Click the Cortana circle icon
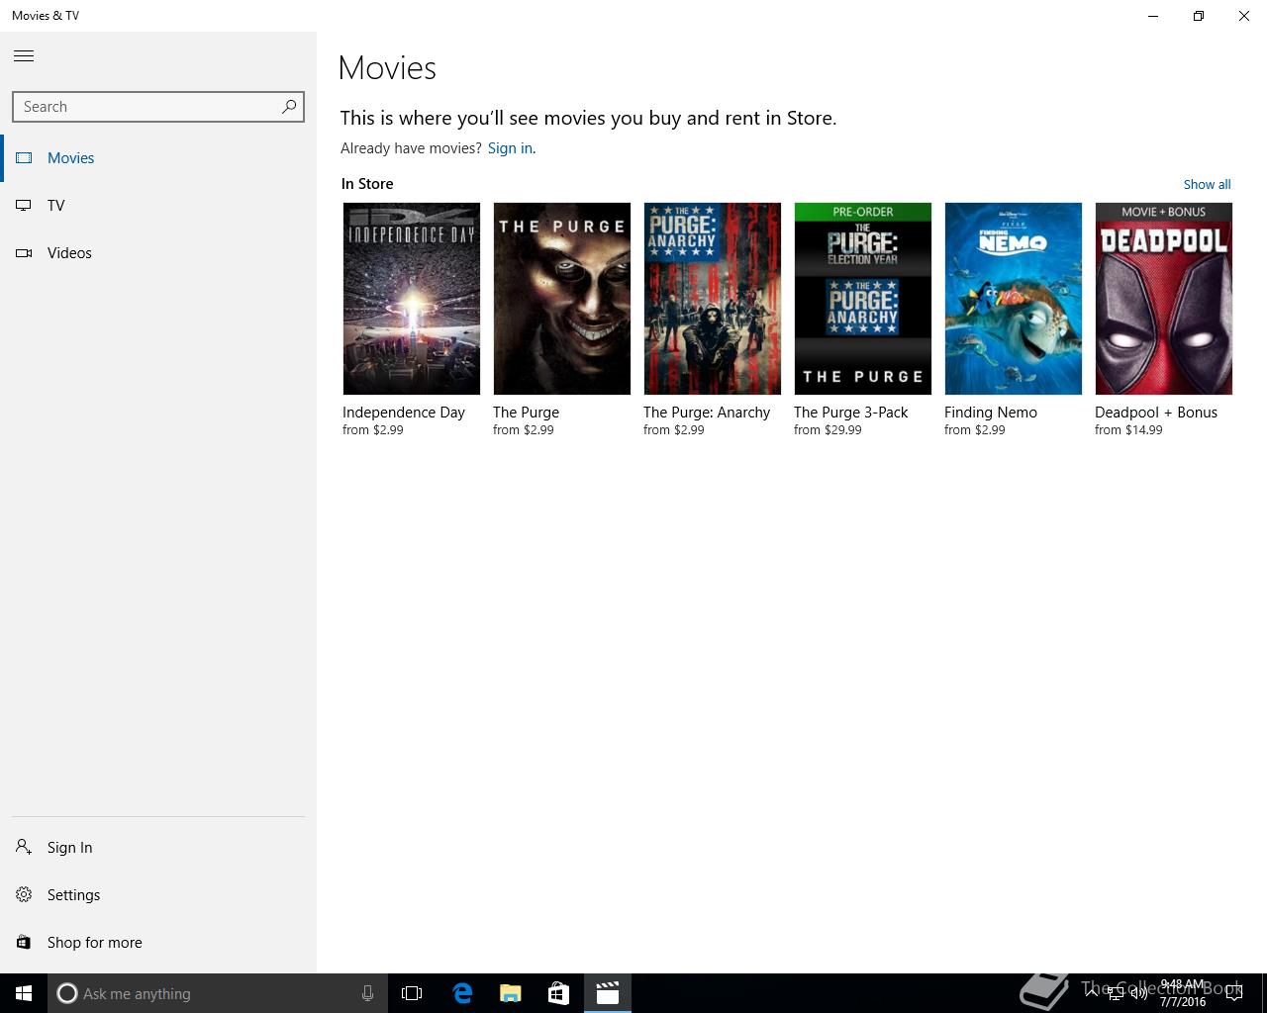1267x1013 pixels. click(66, 993)
